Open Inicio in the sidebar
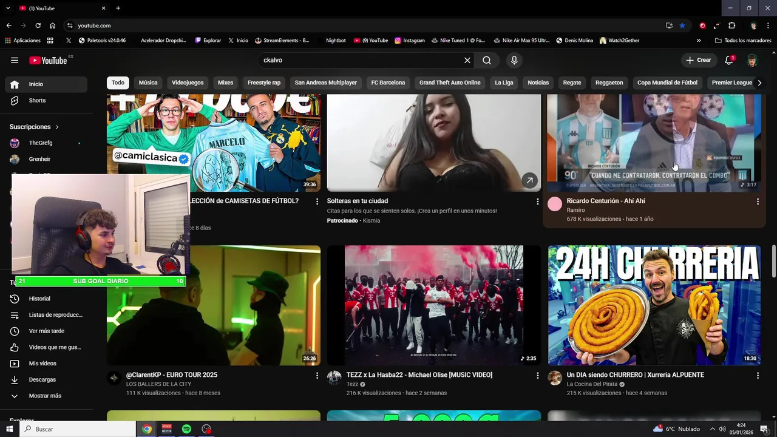 pos(46,84)
